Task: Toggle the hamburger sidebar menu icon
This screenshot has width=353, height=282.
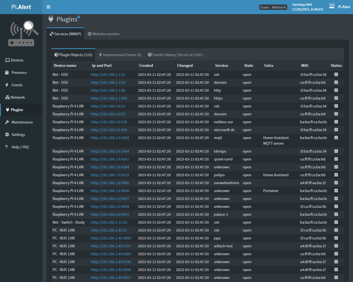Action: pyautogui.click(x=48, y=7)
